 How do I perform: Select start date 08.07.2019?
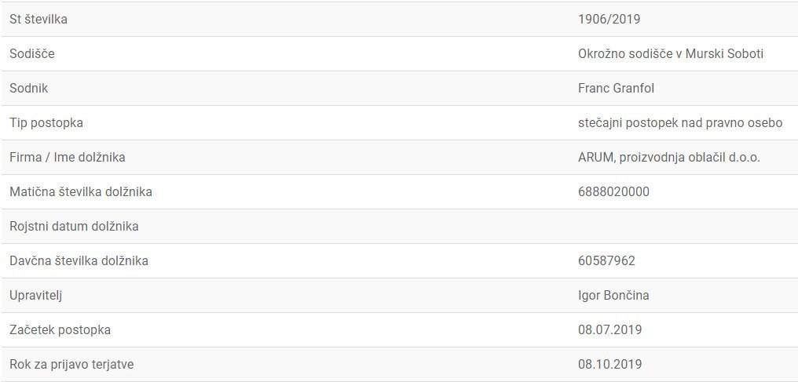pyautogui.click(x=609, y=330)
